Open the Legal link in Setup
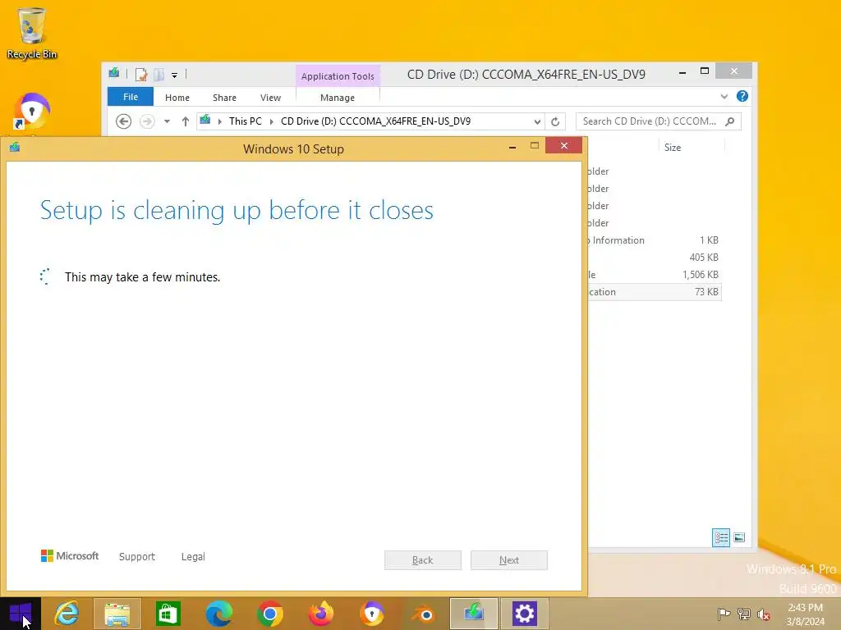 point(193,557)
